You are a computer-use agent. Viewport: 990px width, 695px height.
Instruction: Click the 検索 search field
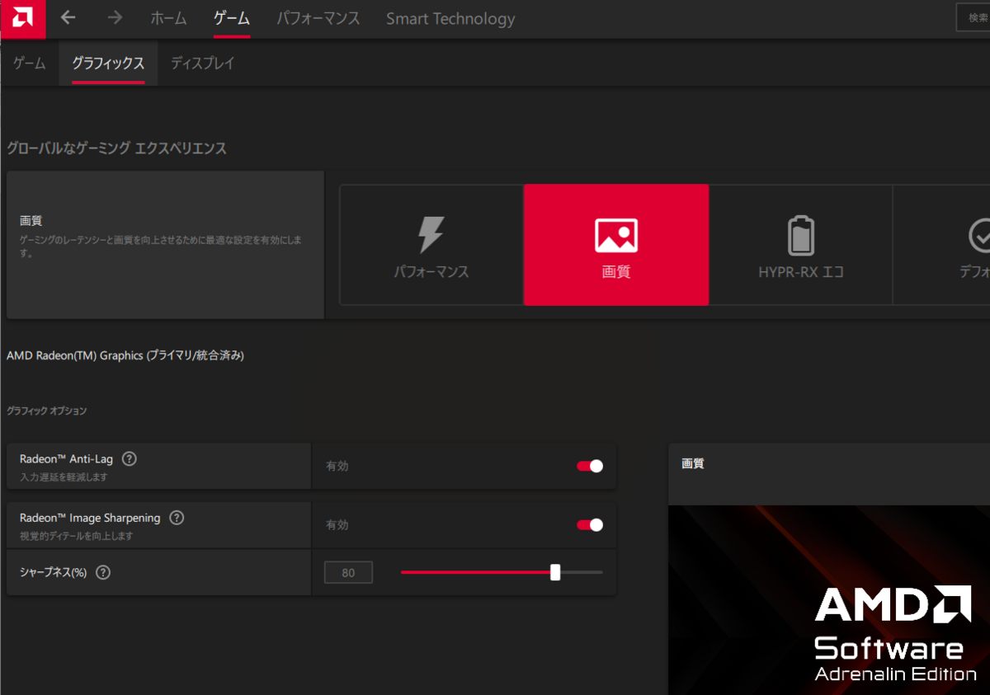click(973, 17)
